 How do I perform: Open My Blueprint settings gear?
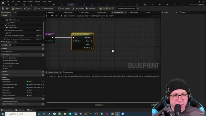tap(43, 45)
